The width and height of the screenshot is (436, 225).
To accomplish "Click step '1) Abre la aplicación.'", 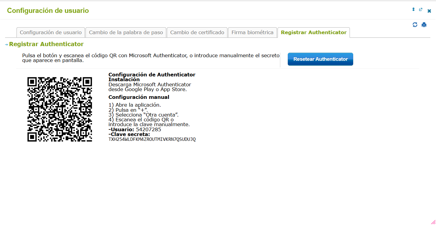I will pos(135,105).
